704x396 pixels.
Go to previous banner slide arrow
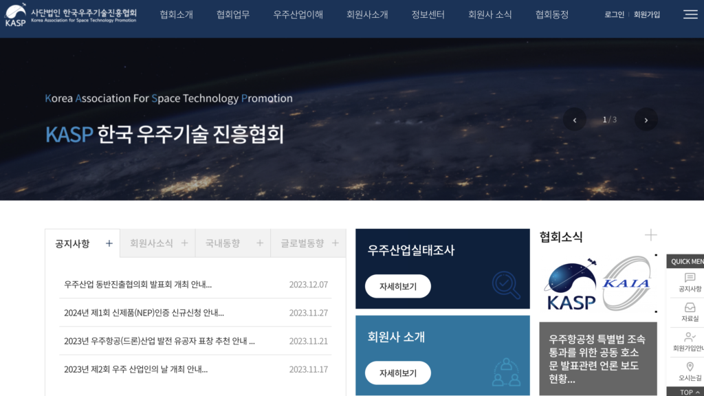574,120
